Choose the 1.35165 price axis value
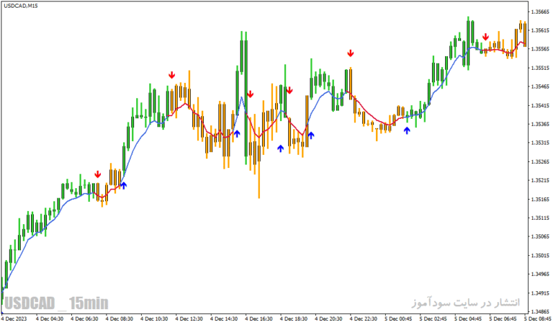Image resolution: width=553 pixels, height=325 pixels. coord(540,199)
